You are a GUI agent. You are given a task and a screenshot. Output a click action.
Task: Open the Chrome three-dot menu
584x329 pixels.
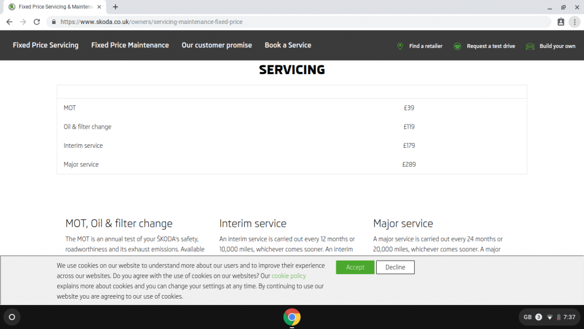tap(575, 22)
